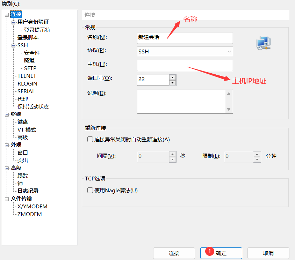This screenshot has height=260, width=295.
Task: Open the 窗口 settings item
Action: 23,153
